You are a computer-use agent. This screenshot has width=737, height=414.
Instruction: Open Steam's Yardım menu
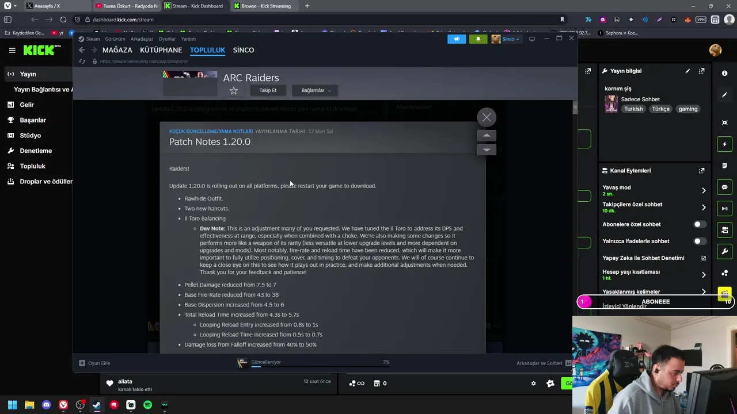(x=188, y=39)
